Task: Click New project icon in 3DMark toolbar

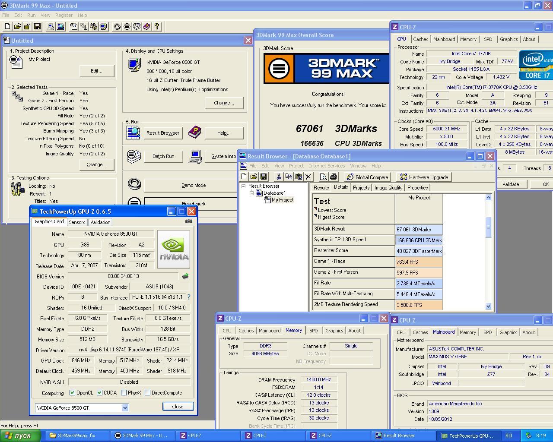Action: (8, 27)
